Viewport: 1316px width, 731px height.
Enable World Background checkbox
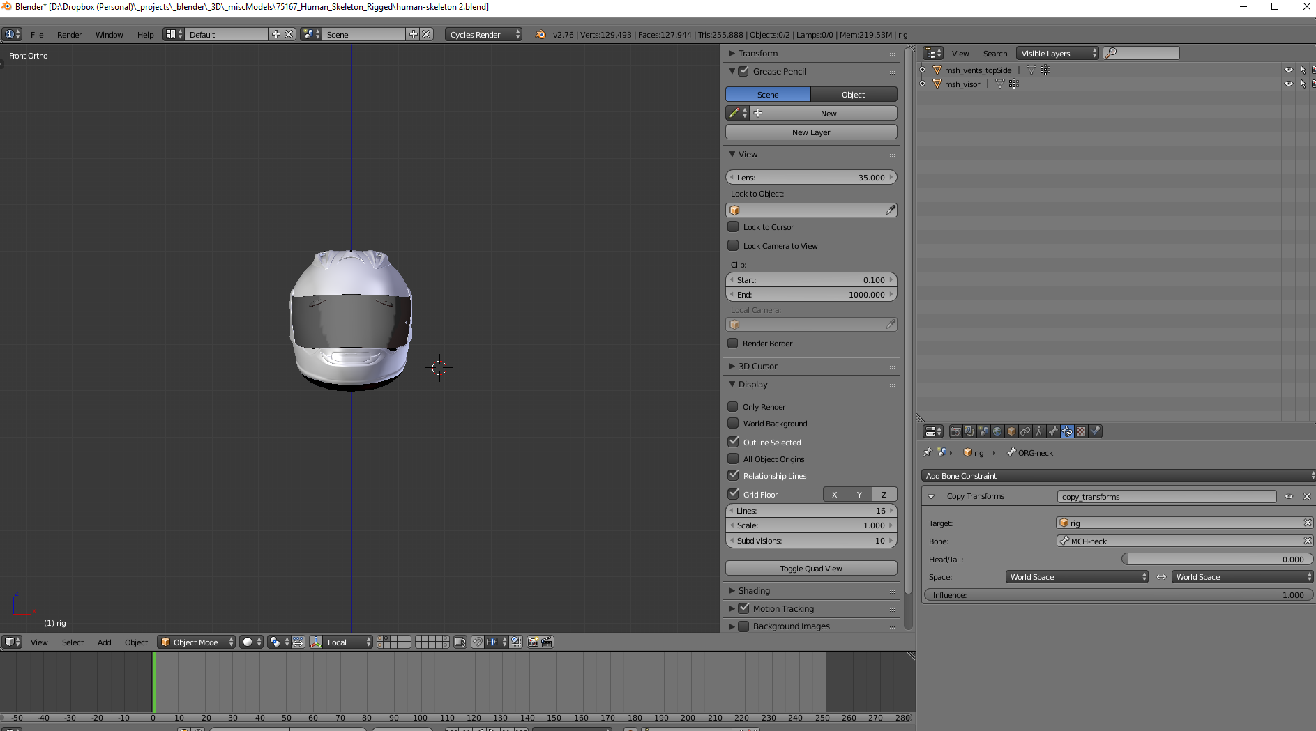733,423
